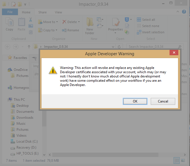This screenshot has height=166, width=190.
Task: Open HP_TOOLS (E:) drive
Action: [24, 153]
